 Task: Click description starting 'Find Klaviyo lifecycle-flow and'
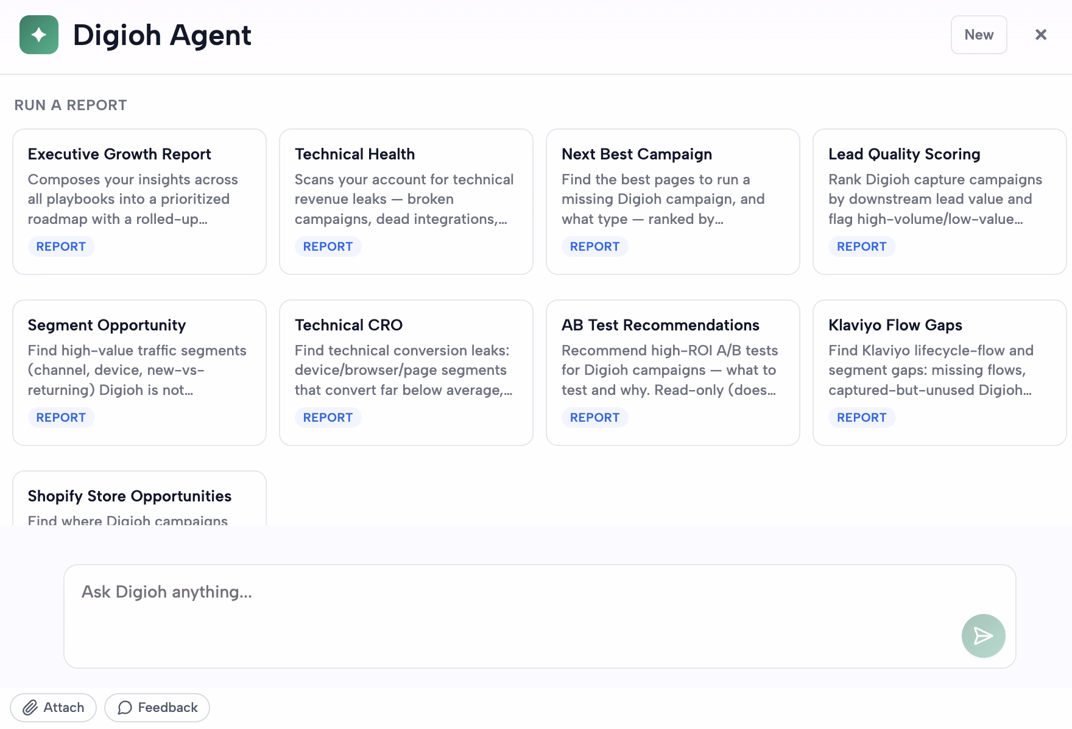pos(931,370)
